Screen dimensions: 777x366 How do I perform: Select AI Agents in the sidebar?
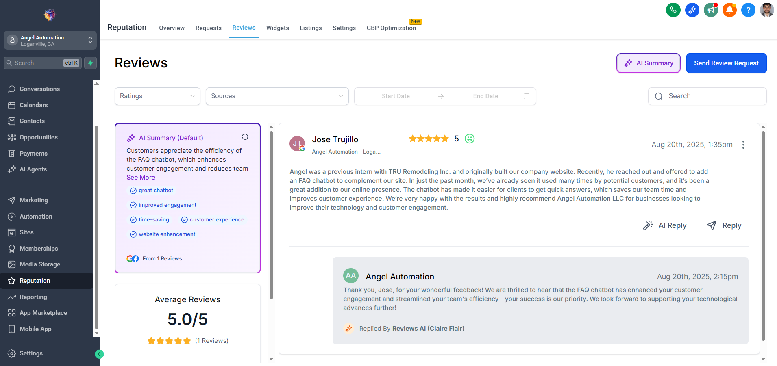[33, 169]
